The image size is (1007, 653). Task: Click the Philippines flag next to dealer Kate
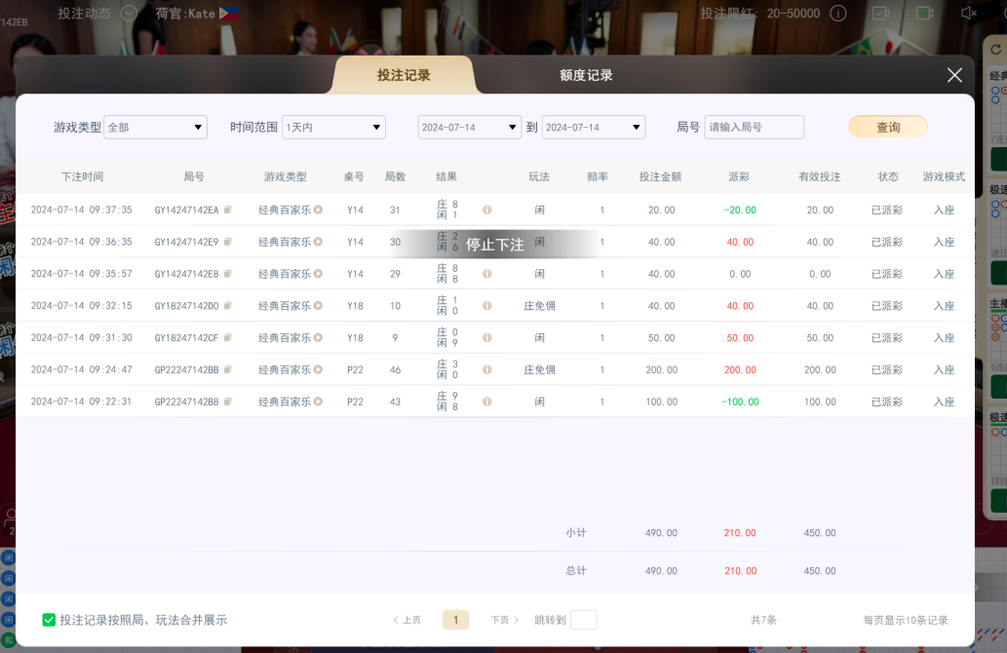[x=231, y=13]
